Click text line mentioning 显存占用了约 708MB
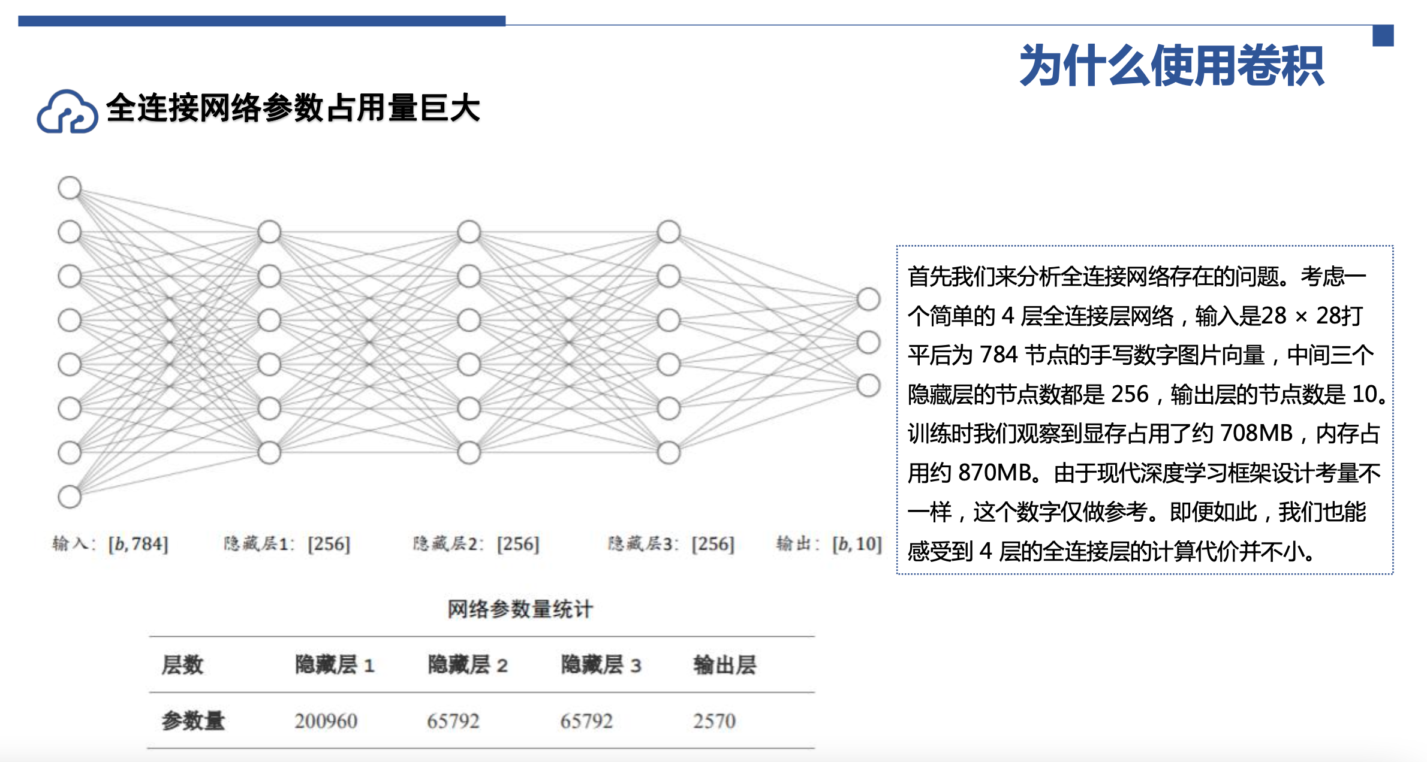Viewport: 1427px width, 762px height. (x=1144, y=434)
